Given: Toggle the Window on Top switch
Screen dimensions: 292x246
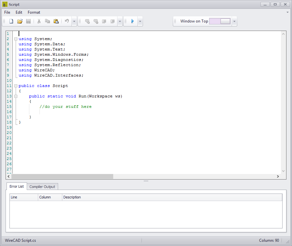Looking at the screenshot, I should (220, 21).
